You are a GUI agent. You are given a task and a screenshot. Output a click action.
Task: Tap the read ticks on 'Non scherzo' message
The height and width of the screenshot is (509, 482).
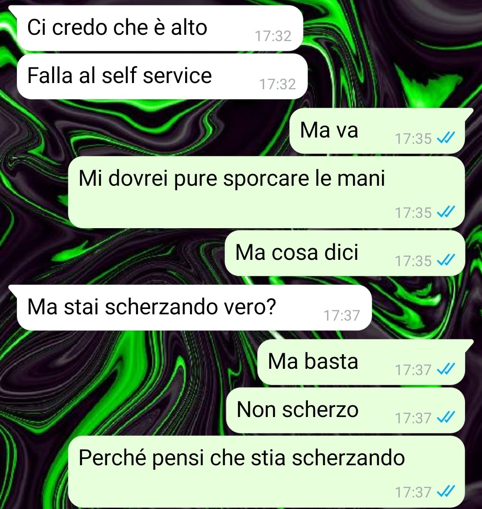coord(446,417)
